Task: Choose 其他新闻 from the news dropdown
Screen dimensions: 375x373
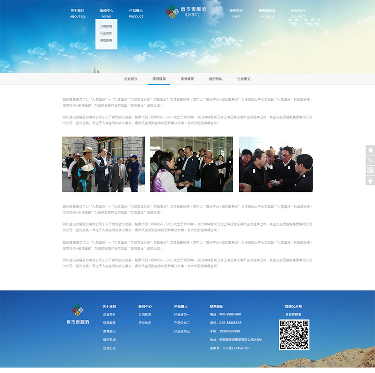Action: 106,40
